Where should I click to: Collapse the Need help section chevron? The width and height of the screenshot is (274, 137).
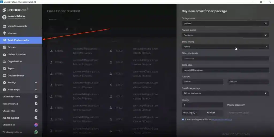pyautogui.click(x=36, y=90)
